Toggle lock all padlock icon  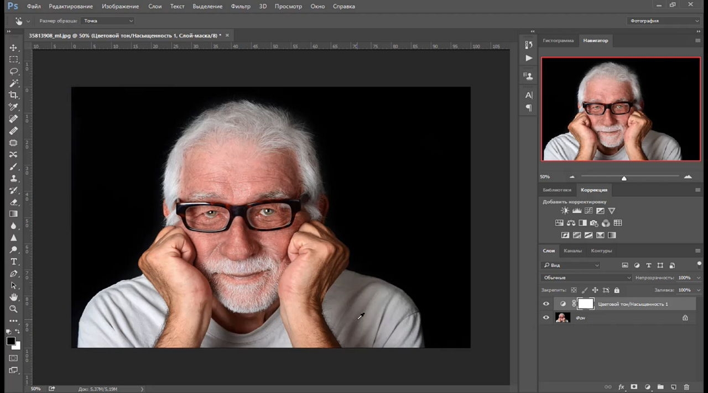coord(617,290)
